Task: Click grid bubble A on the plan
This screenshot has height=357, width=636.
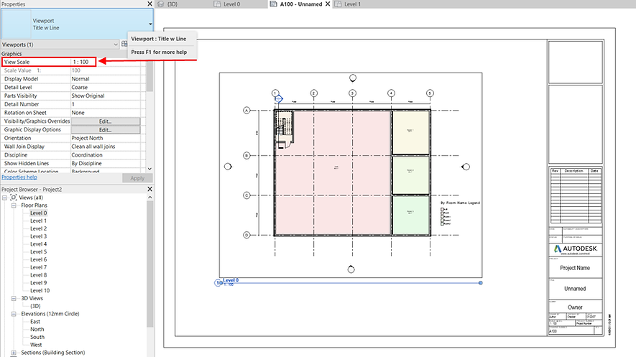Action: click(x=246, y=110)
